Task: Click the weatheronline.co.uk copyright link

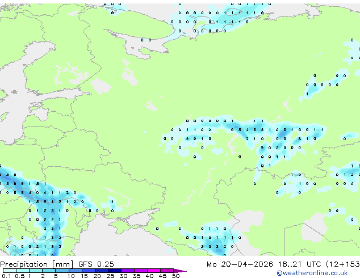Action: click(x=312, y=273)
